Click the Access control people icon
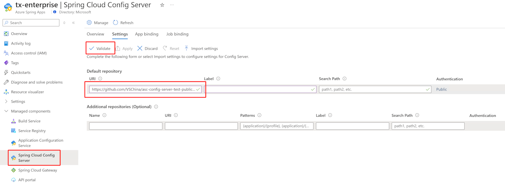 tap(6, 53)
